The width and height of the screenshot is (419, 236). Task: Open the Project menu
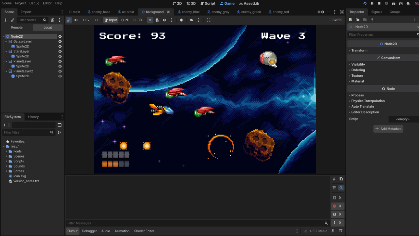[x=20, y=3]
